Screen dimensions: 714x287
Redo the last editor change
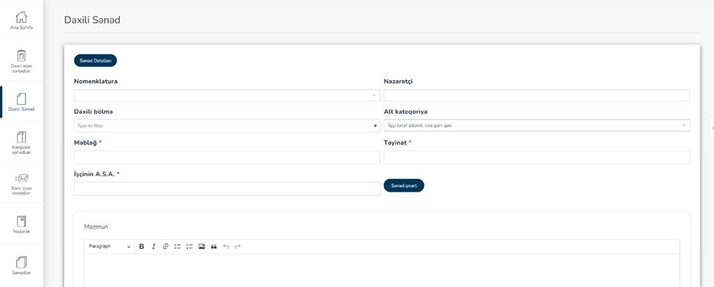[238, 247]
